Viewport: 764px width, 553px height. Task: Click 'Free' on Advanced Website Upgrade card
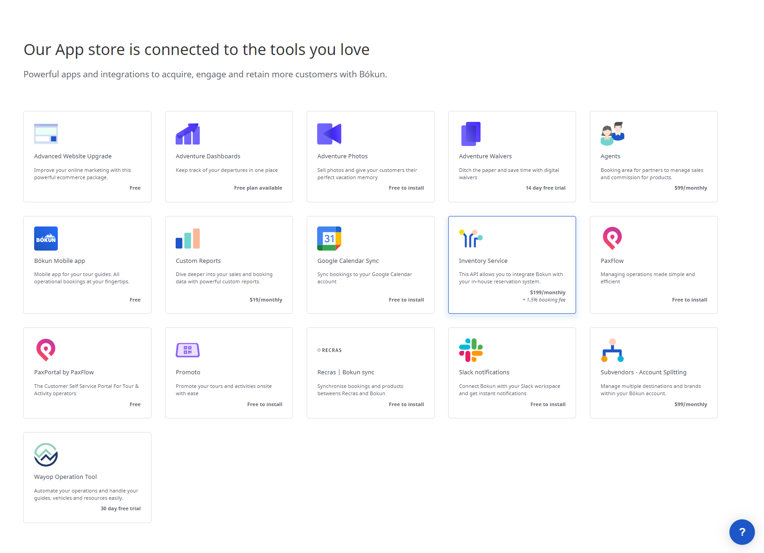click(x=135, y=188)
